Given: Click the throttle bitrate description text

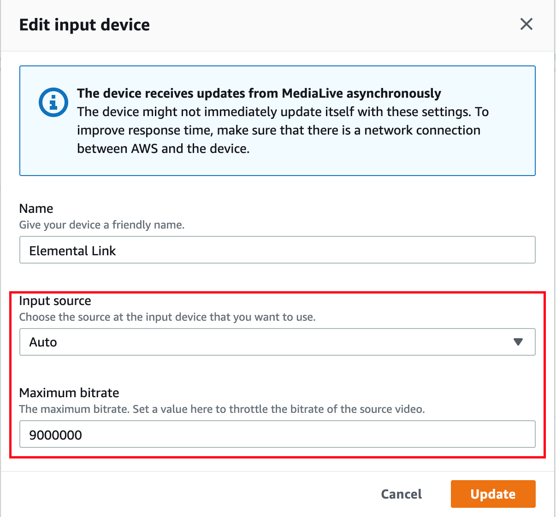Looking at the screenshot, I should tap(222, 409).
